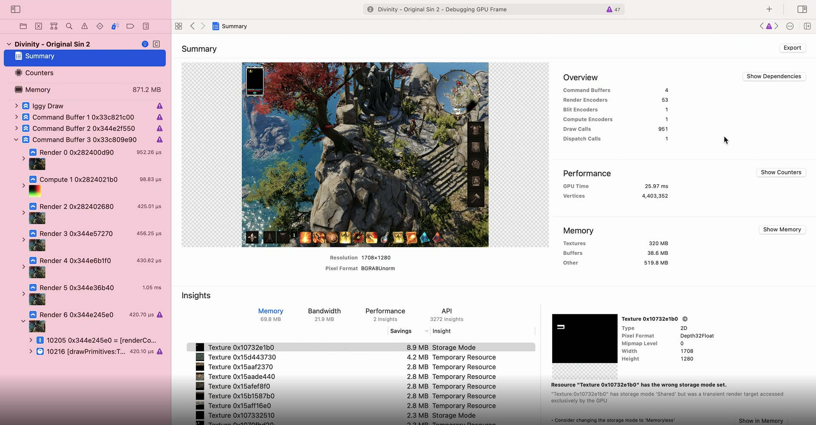Expand the Iggy Draw group
Viewport: 816px width, 425px height.
pos(16,106)
